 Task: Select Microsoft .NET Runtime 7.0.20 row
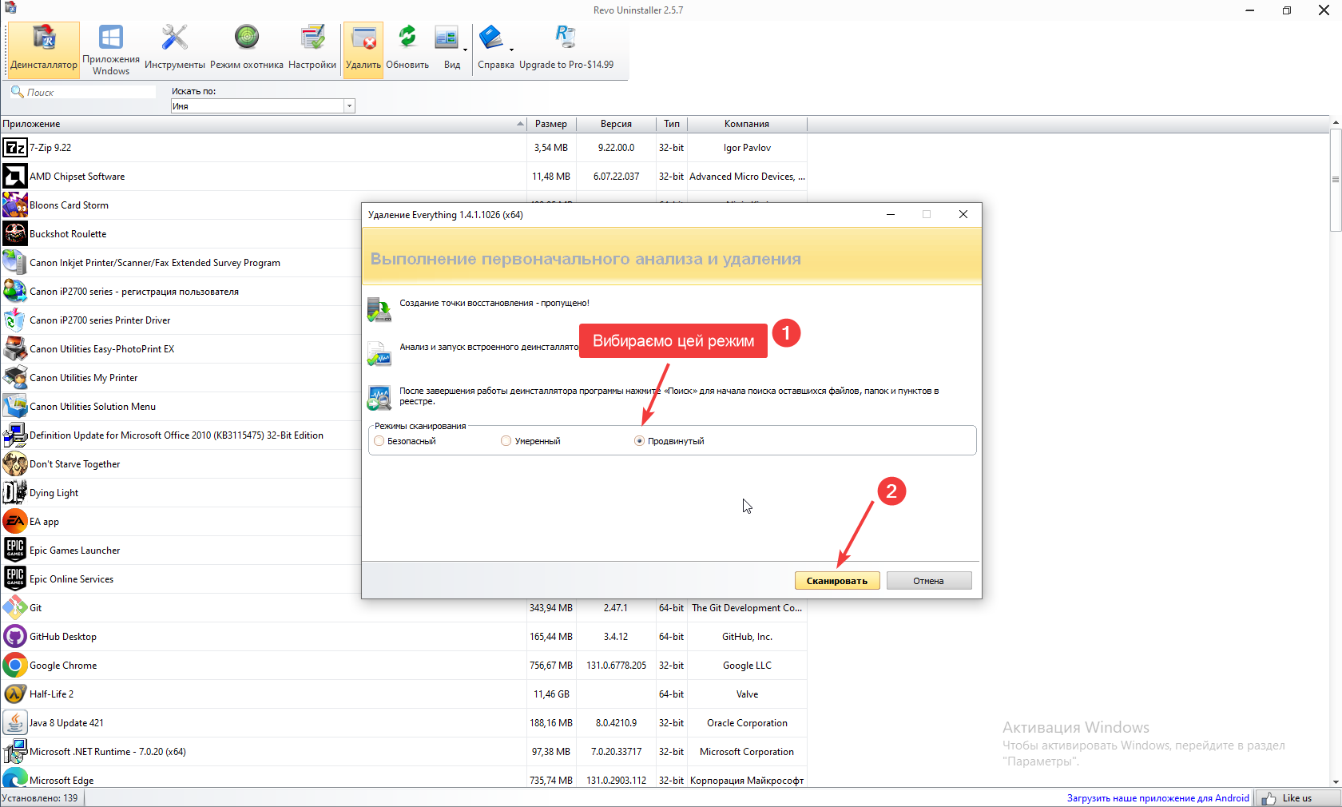click(x=403, y=752)
